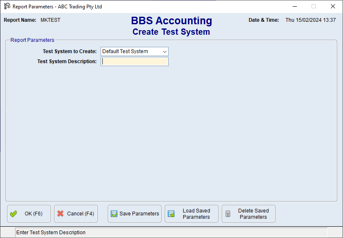
Task: Select the Default Test System combo box
Action: click(x=130, y=51)
